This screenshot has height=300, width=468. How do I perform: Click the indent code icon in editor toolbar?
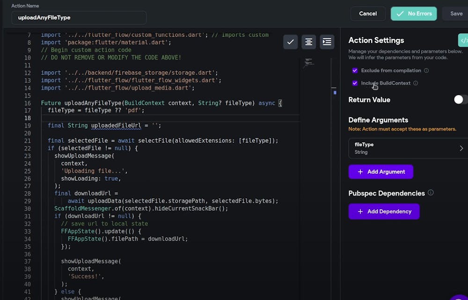[x=327, y=42]
